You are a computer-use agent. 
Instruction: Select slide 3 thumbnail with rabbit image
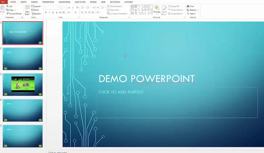click(x=23, y=84)
